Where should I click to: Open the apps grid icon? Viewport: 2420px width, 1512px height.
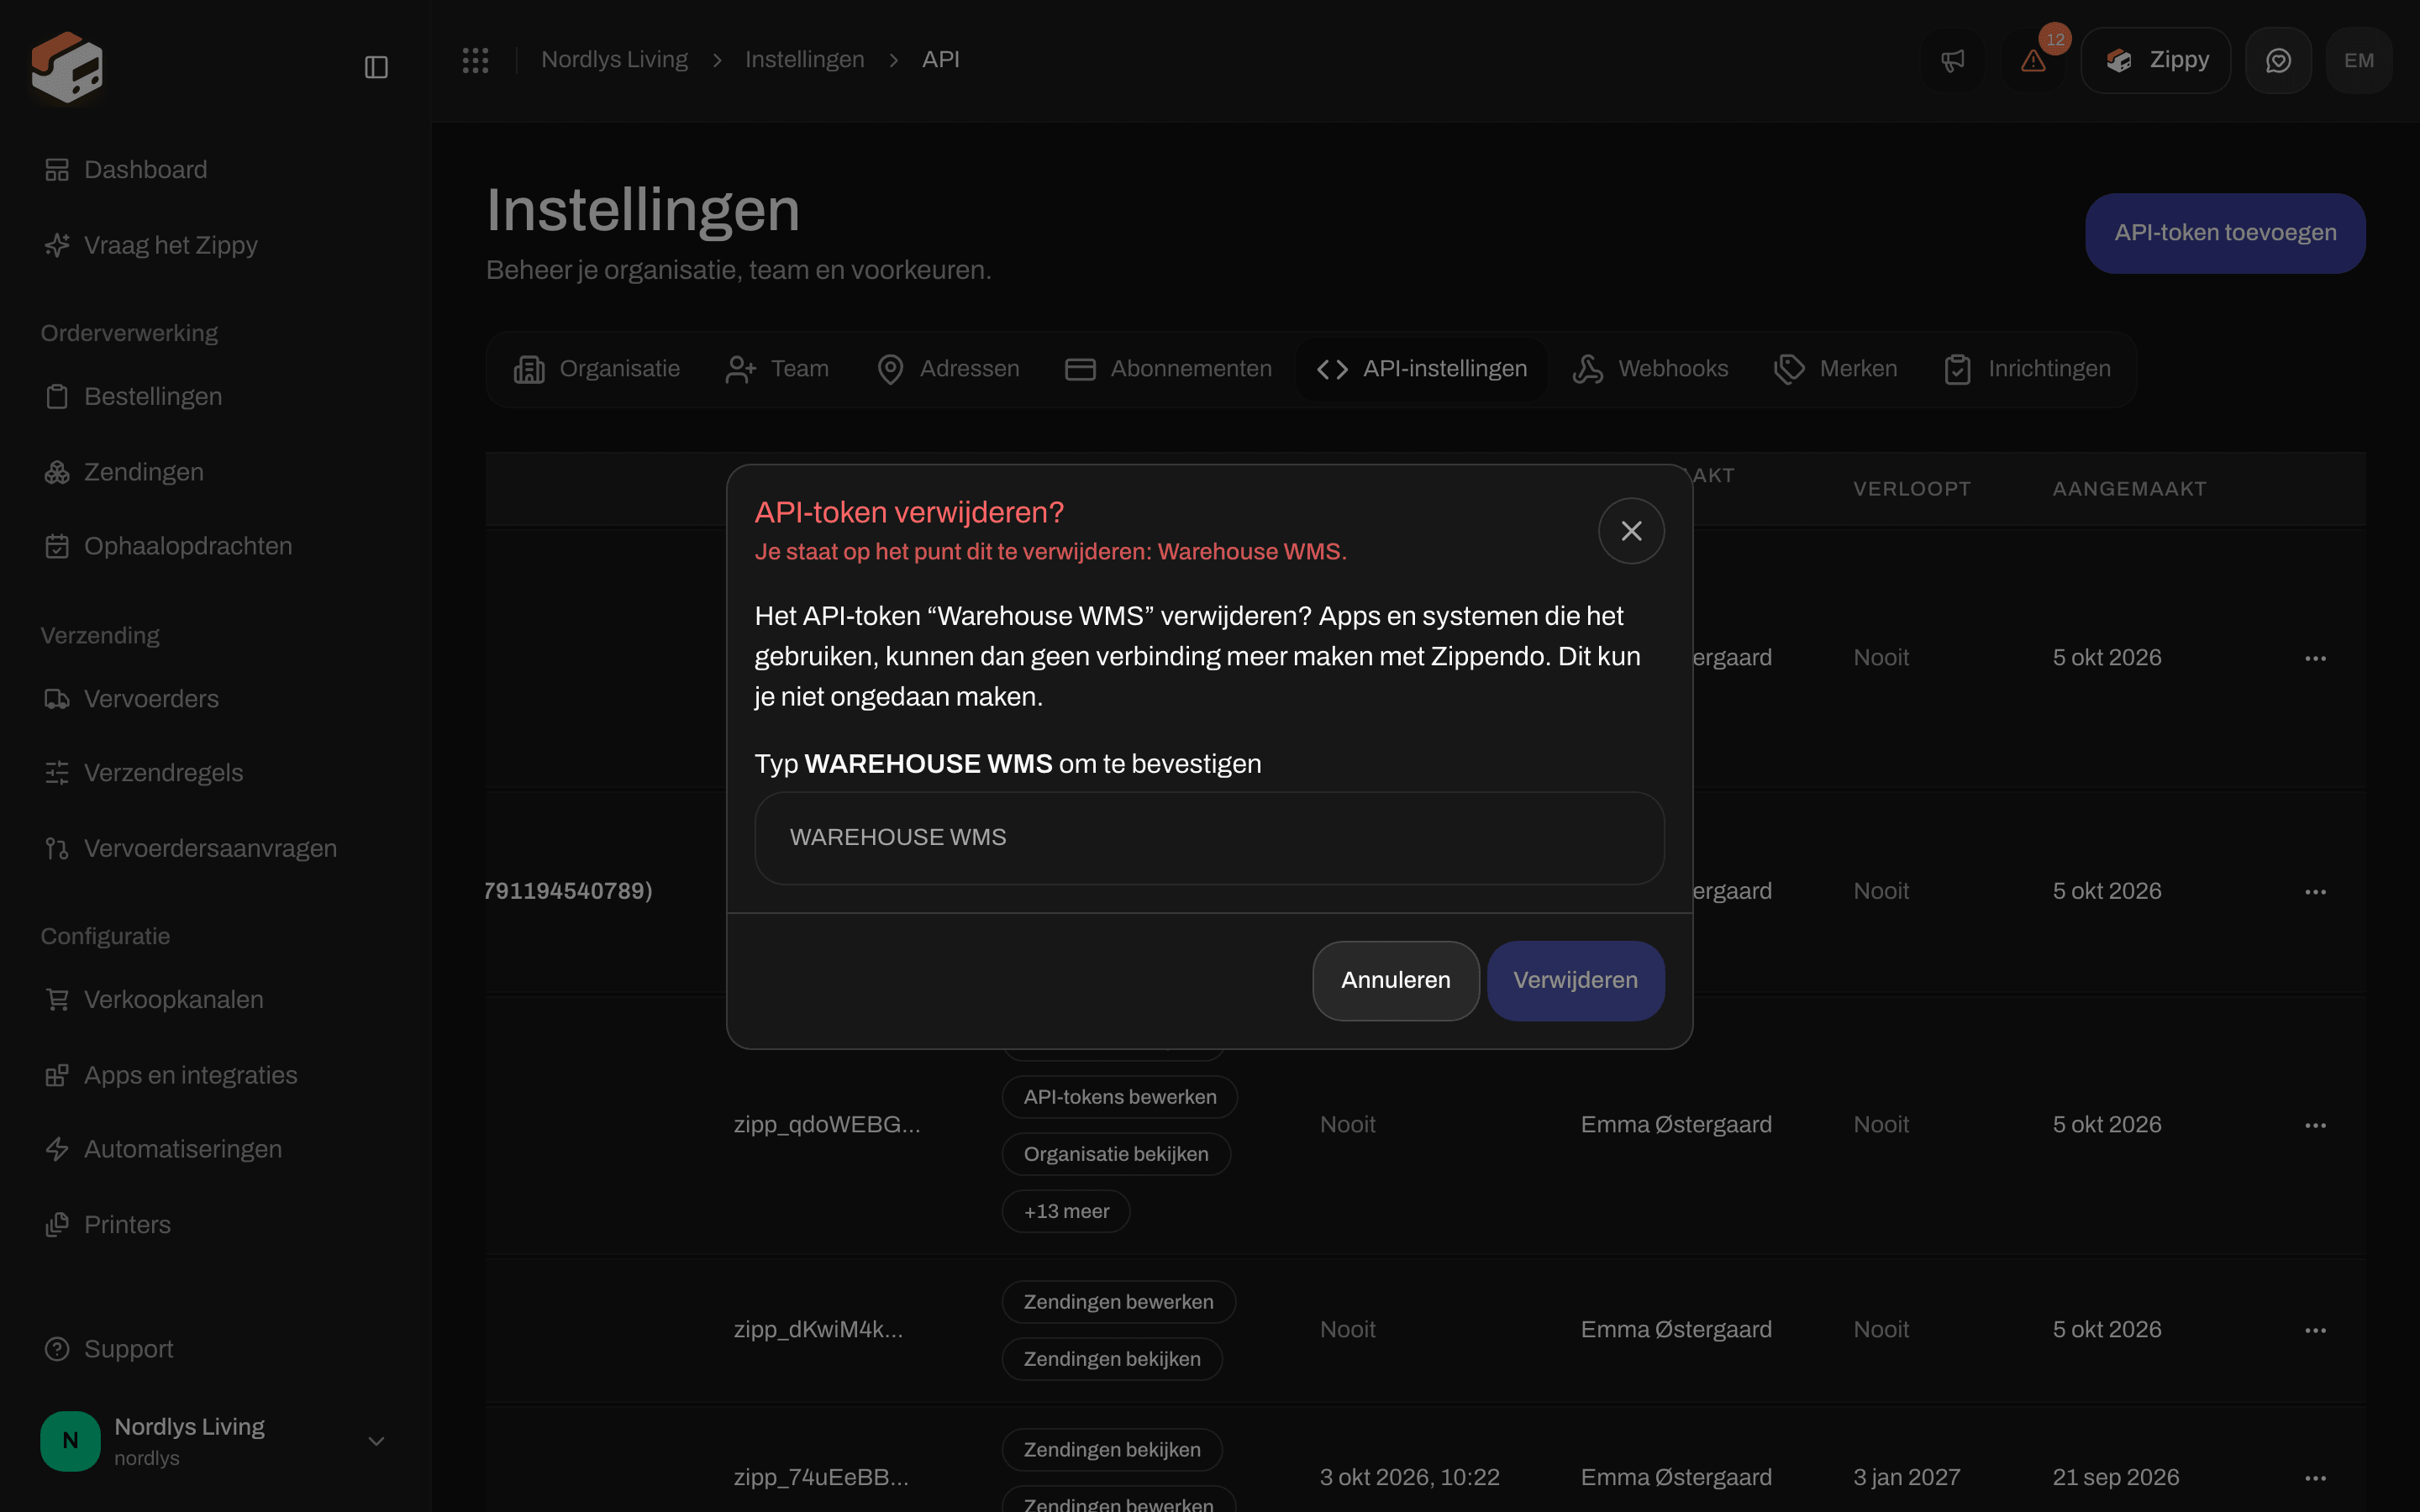point(475,60)
